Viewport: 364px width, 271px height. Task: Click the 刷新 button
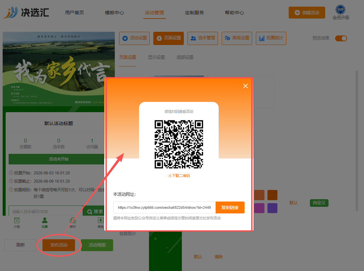click(x=21, y=245)
